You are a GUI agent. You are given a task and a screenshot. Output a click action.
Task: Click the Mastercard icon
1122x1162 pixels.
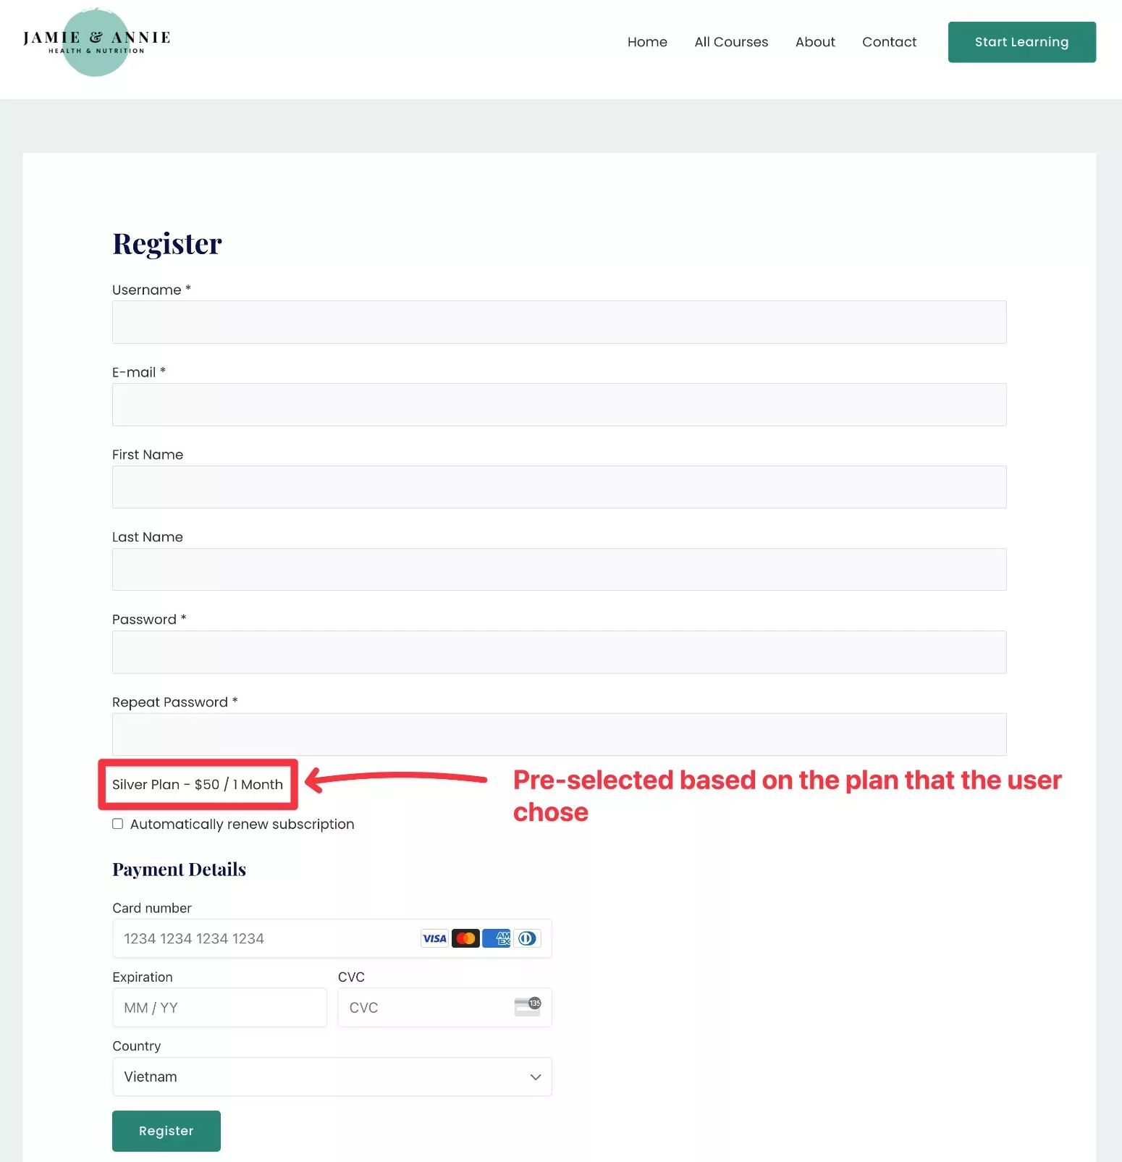(465, 938)
